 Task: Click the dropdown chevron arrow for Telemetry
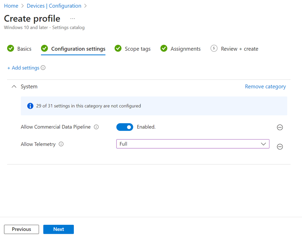click(x=263, y=144)
